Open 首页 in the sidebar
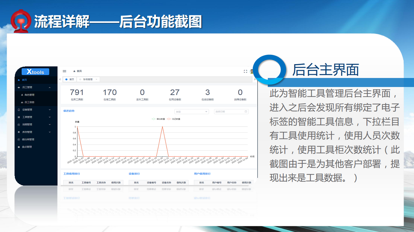414x232 pixels. pos(36,80)
